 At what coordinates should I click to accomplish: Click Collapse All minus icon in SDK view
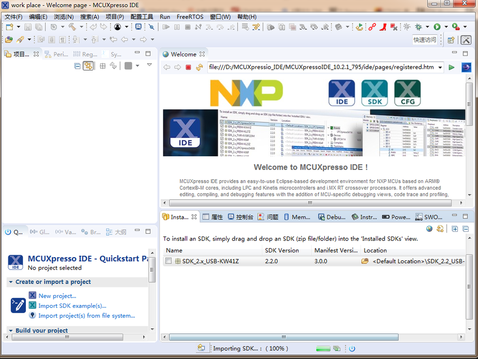(x=466, y=229)
